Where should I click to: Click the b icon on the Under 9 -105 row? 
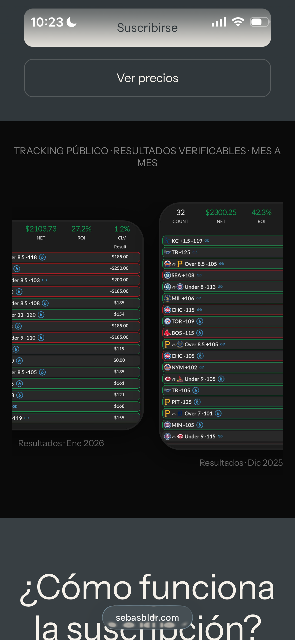pos(221,379)
